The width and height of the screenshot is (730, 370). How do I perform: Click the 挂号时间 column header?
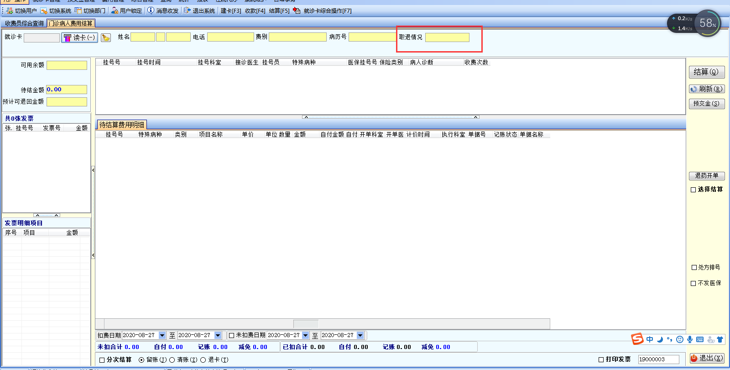click(149, 62)
